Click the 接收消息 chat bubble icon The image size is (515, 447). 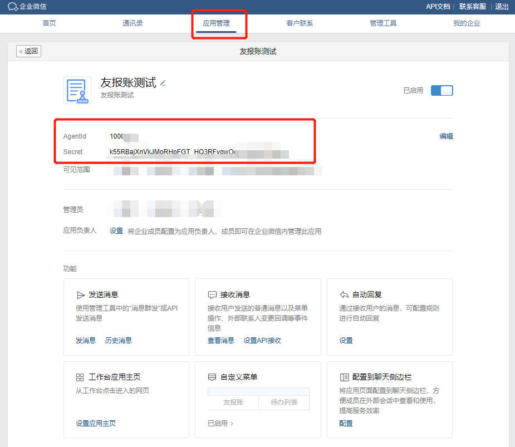212,295
